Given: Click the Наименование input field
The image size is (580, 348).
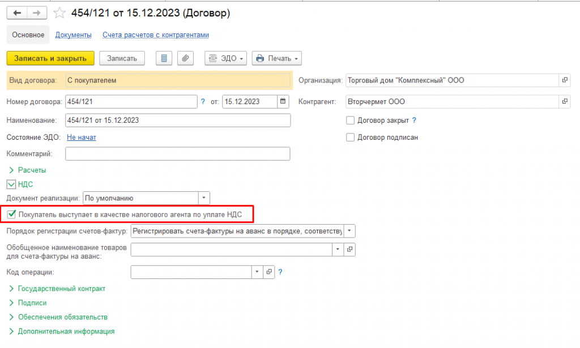Looking at the screenshot, I should 178,121.
